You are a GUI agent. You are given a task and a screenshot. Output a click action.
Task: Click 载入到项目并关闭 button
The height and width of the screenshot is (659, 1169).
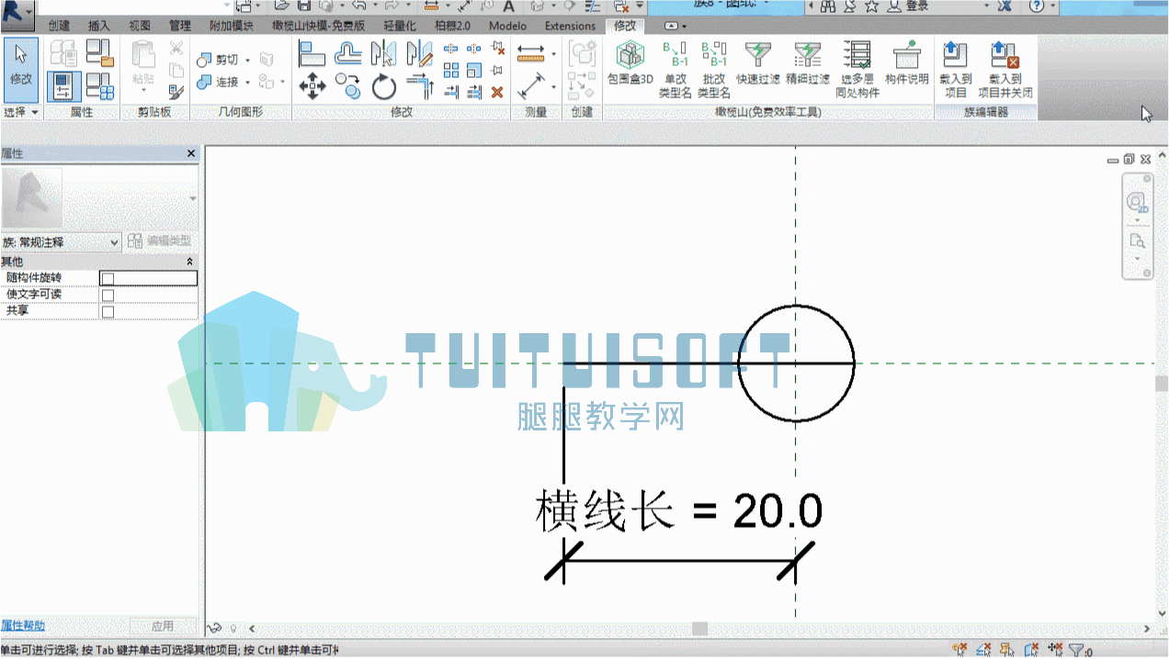click(1004, 69)
